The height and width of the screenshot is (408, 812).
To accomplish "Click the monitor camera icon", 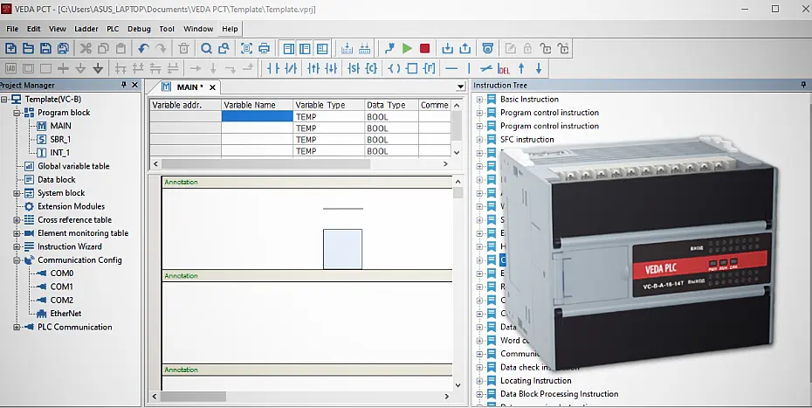I will [488, 48].
